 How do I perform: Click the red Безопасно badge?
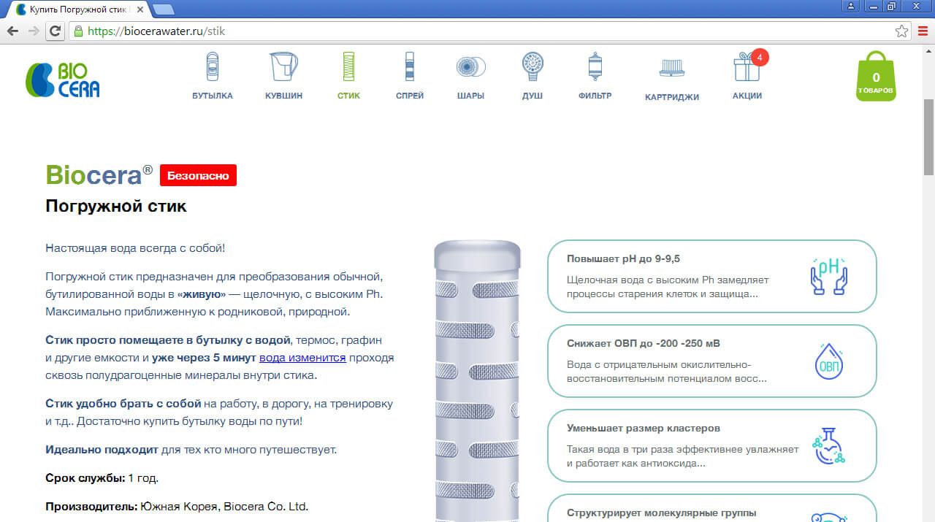coord(198,176)
